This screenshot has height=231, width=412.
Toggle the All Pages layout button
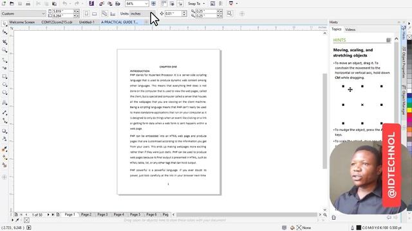(x=104, y=13)
